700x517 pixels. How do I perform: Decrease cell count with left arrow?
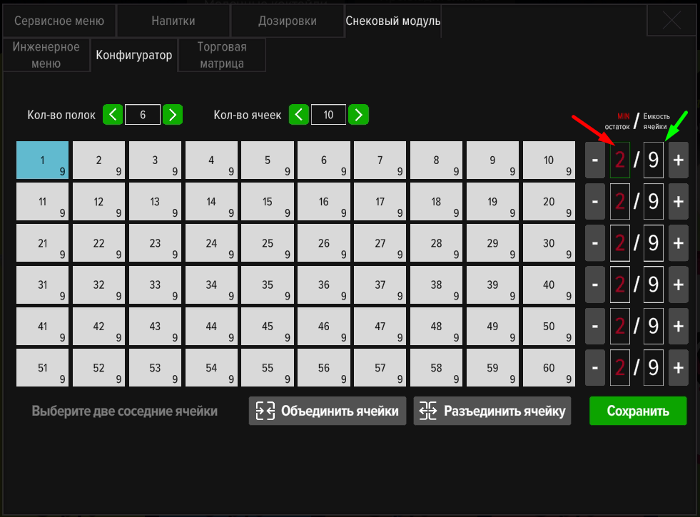click(299, 114)
